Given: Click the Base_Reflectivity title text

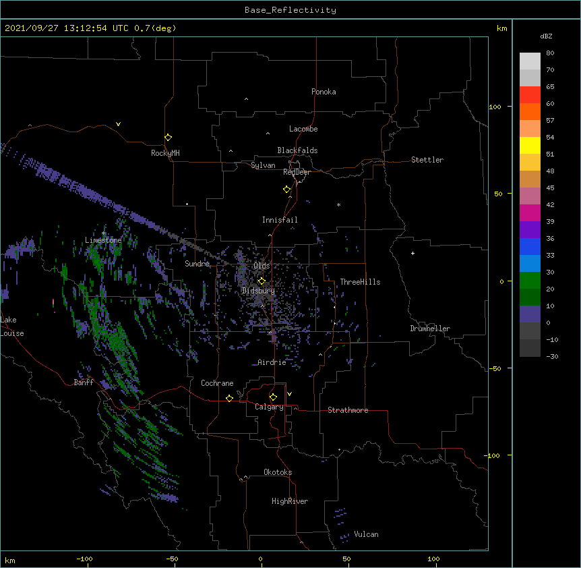Looking at the screenshot, I should click(x=290, y=10).
